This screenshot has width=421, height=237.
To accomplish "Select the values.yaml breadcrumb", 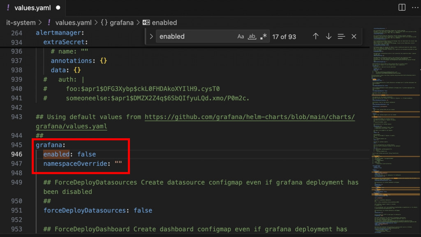I will tap(73, 23).
